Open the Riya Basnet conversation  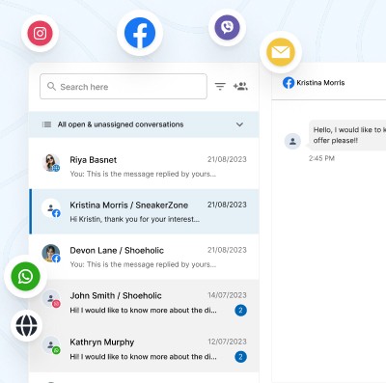pyautogui.click(x=144, y=166)
